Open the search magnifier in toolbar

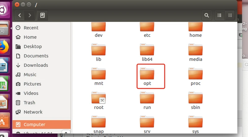(206, 15)
